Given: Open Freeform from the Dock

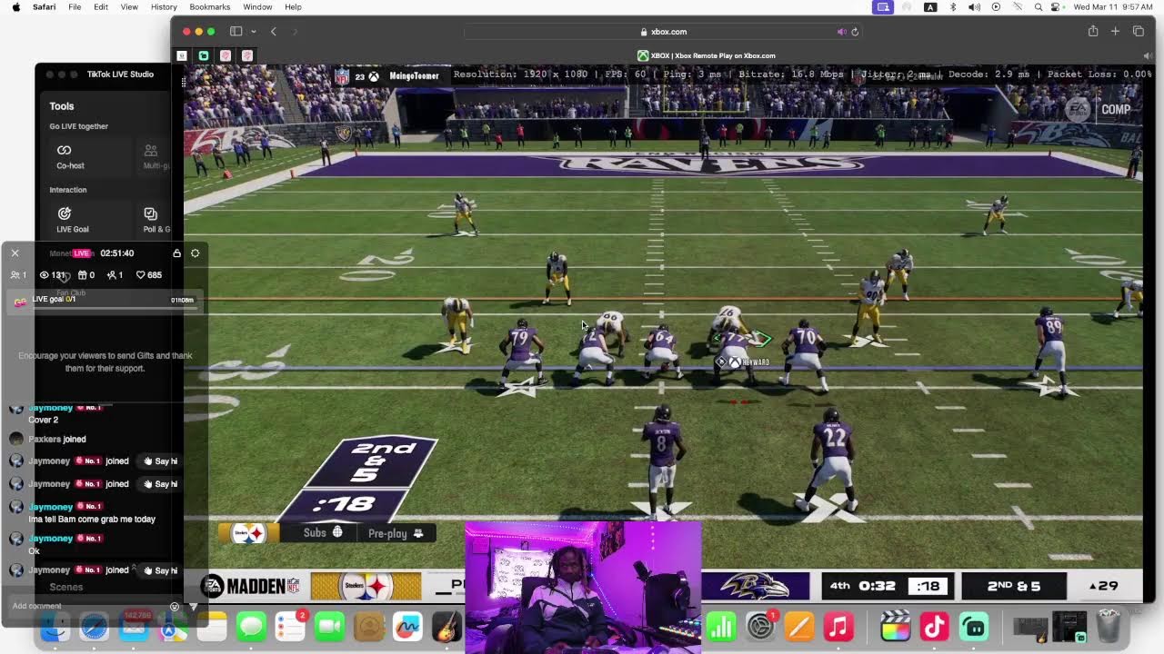Looking at the screenshot, I should 407,627.
